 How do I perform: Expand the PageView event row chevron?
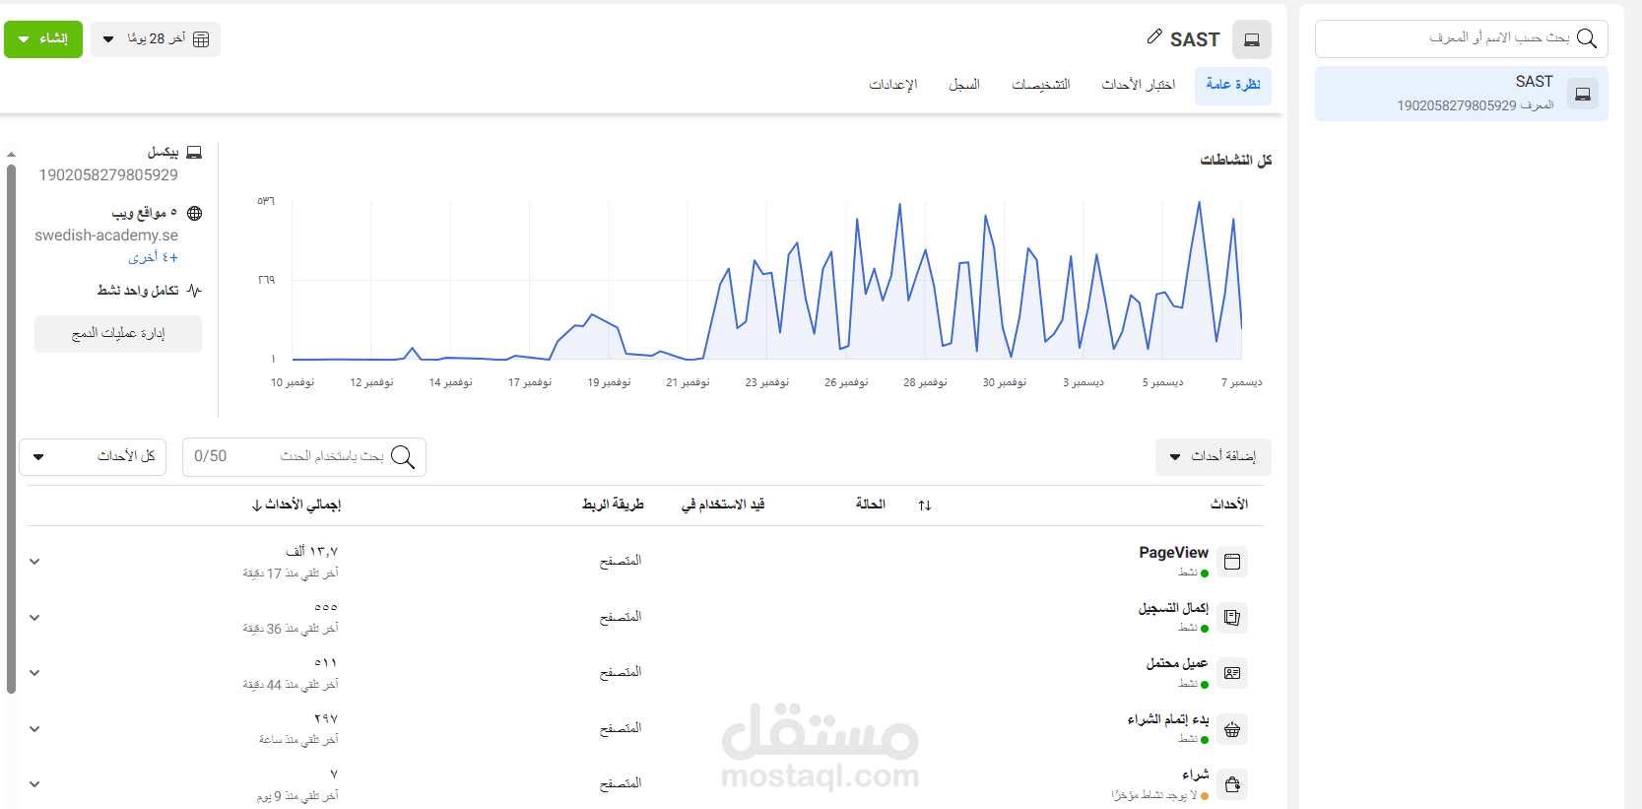(x=34, y=562)
